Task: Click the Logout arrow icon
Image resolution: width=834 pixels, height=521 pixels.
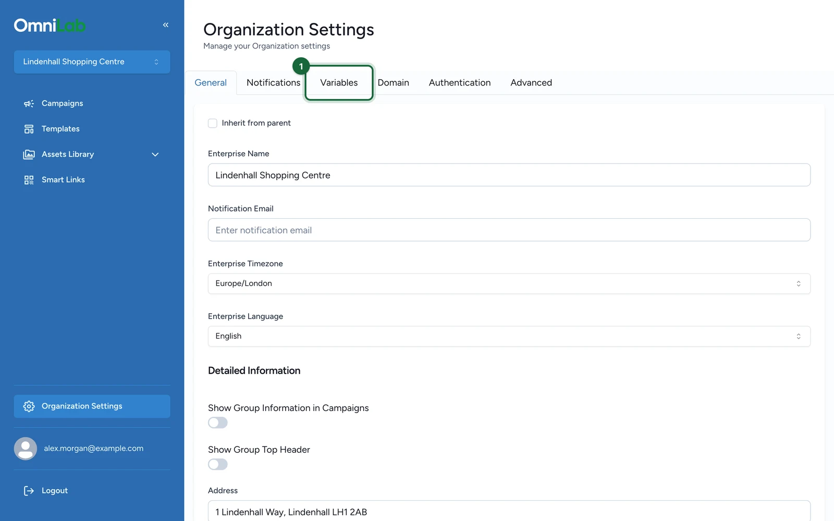Action: [29, 491]
